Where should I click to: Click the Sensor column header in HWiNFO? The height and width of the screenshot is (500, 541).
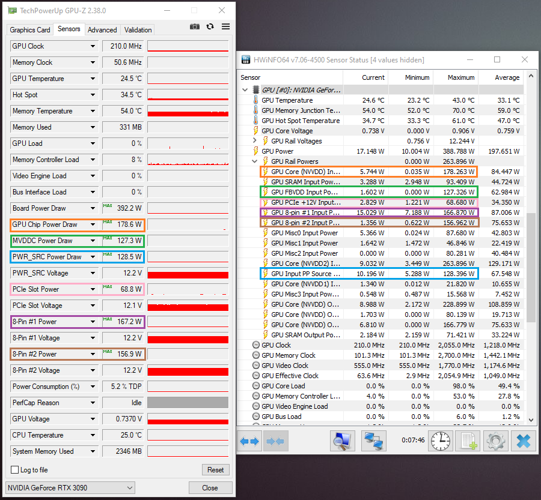[x=290, y=77]
